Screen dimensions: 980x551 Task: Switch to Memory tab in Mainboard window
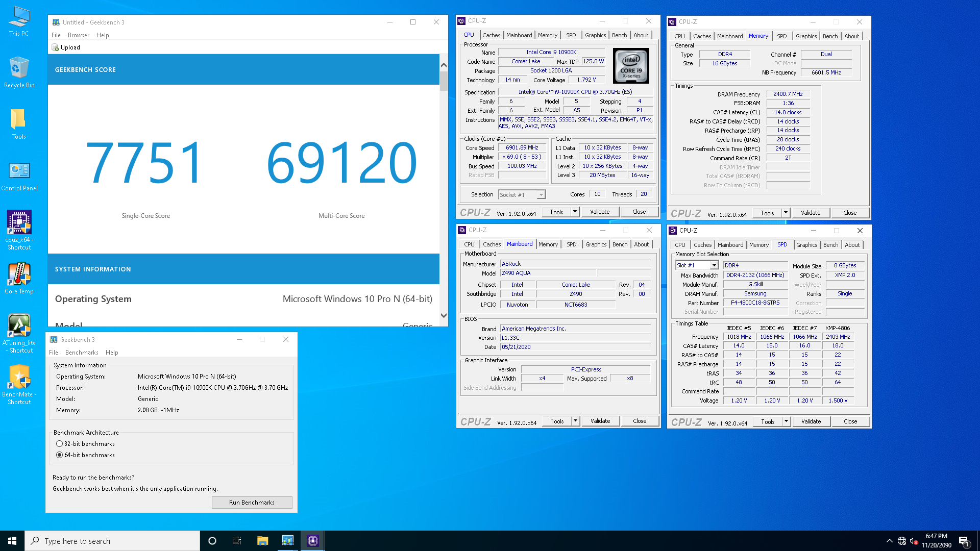point(548,244)
